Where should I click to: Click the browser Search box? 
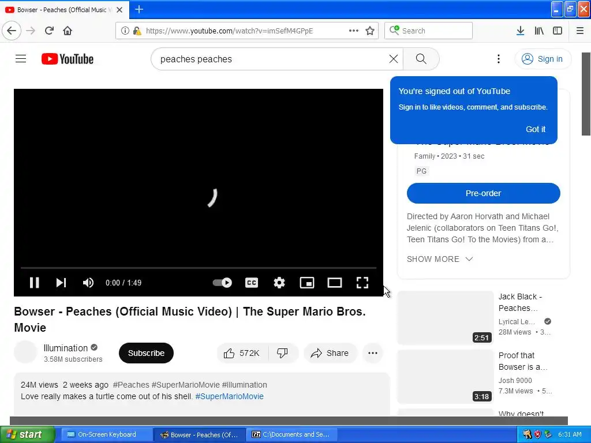[429, 31]
